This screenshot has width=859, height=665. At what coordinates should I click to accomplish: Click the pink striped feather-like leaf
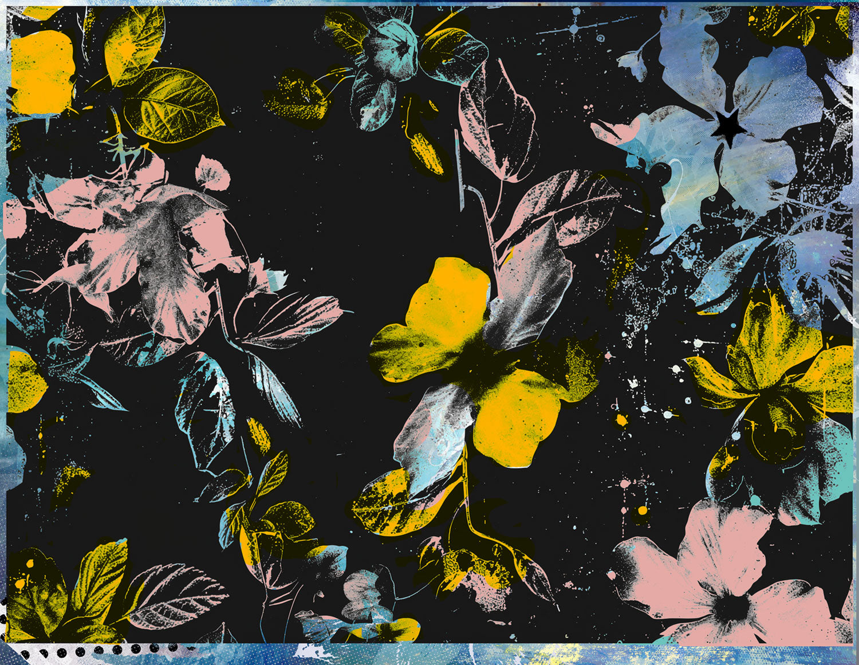[292, 320]
